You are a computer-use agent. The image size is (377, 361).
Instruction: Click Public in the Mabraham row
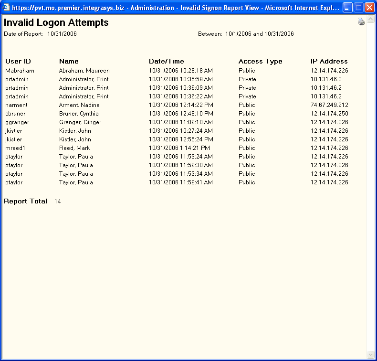pyautogui.click(x=247, y=71)
